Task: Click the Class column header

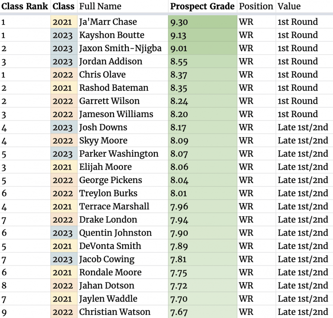Action: point(64,7)
